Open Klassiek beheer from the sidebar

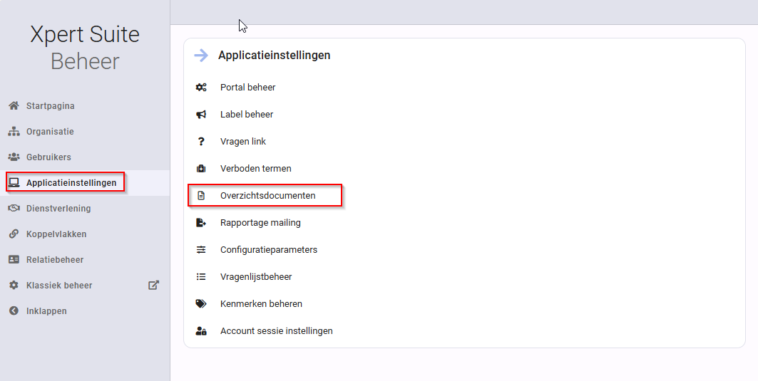click(59, 285)
